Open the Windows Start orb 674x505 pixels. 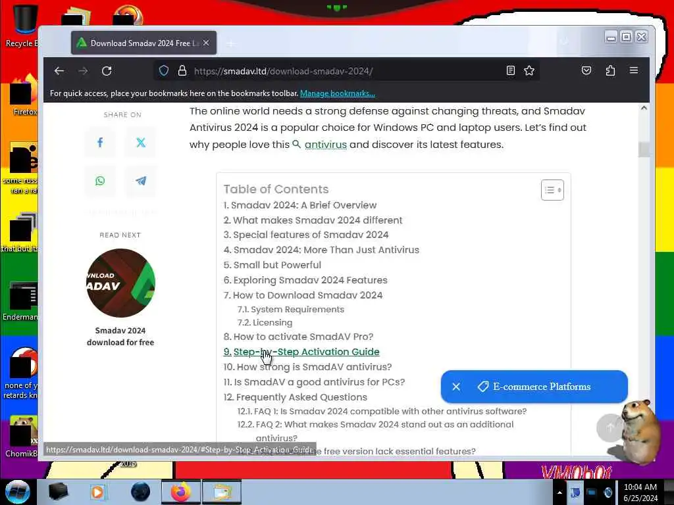(x=18, y=492)
